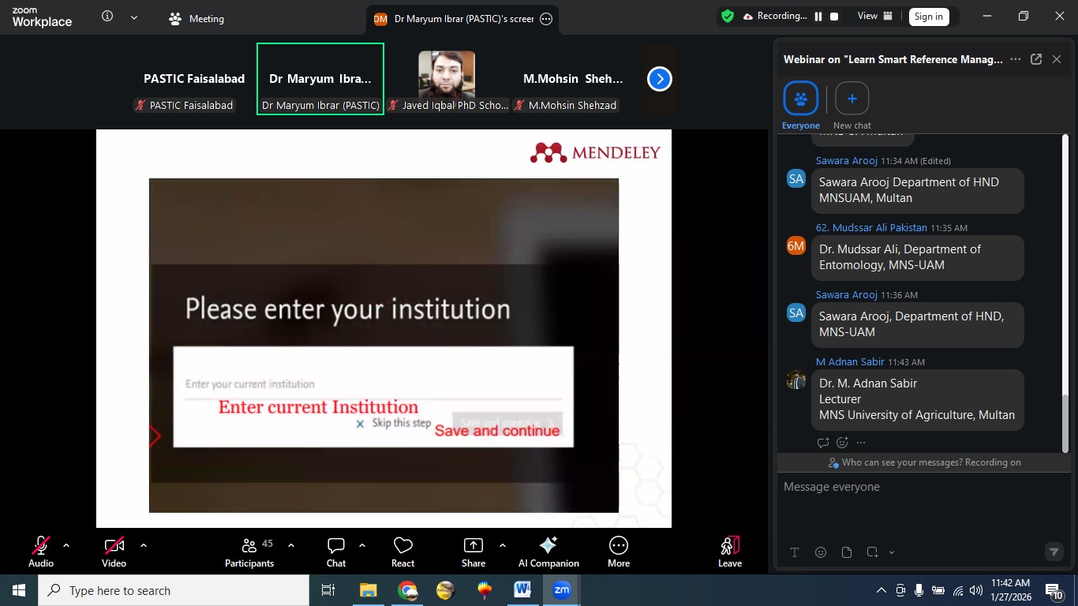Click the file attachment icon in chat
The image size is (1078, 606).
pos(847,552)
